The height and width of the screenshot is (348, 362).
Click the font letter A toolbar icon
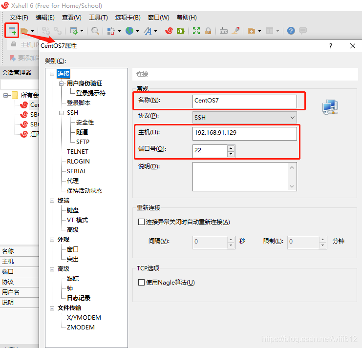tap(148, 31)
